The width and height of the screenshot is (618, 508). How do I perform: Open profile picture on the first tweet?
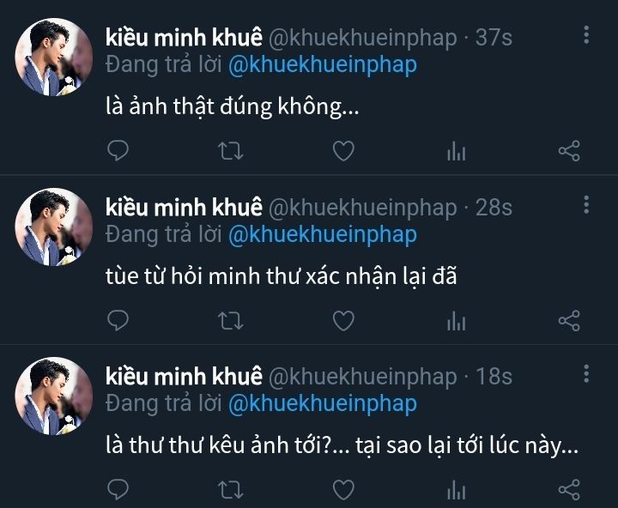pyautogui.click(x=54, y=57)
